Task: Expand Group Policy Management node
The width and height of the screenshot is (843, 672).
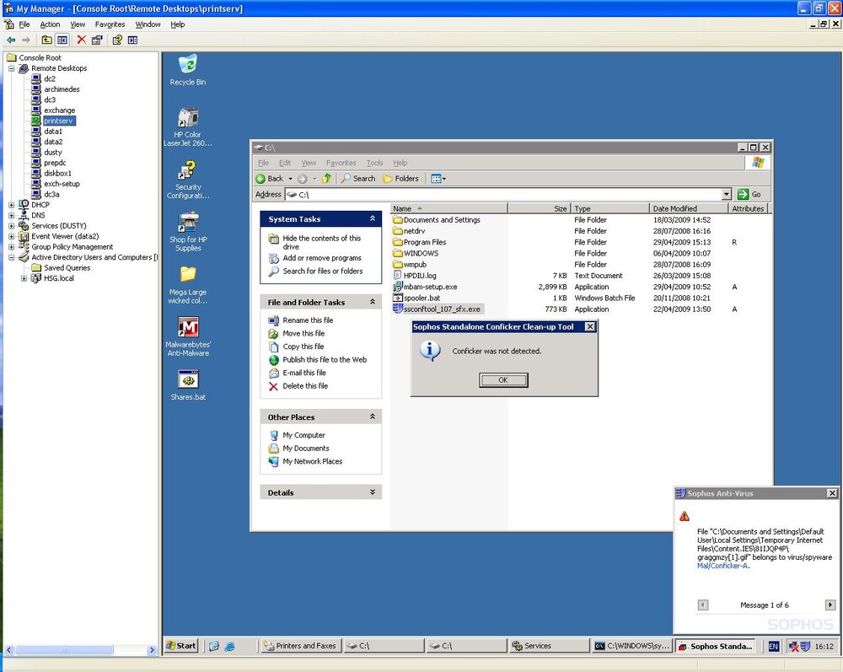Action: pyautogui.click(x=11, y=247)
